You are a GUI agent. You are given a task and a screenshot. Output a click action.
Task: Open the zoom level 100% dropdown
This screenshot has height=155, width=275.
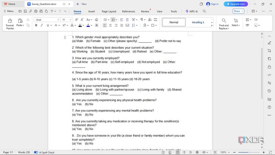coord(224,152)
